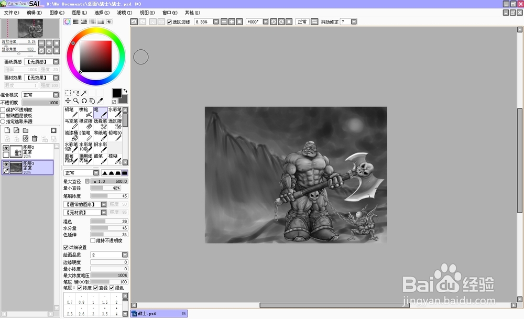Swap foreground and background colors
This screenshot has height=319, width=524.
click(125, 91)
